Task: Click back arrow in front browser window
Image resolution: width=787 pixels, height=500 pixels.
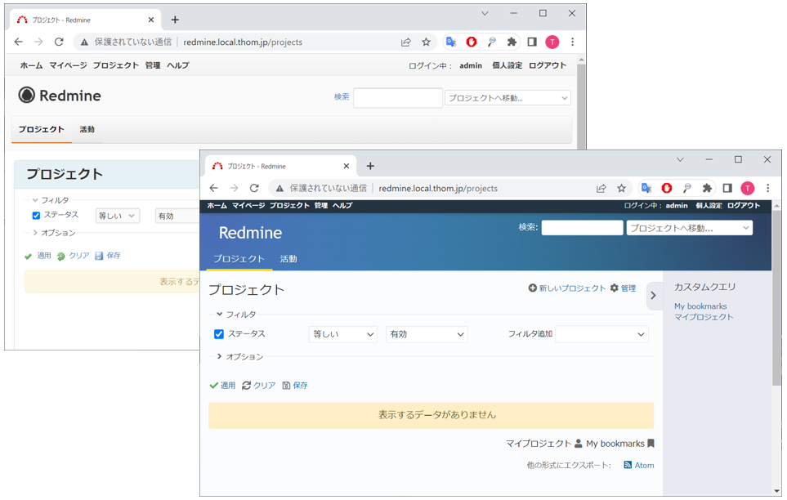Action: [214, 188]
